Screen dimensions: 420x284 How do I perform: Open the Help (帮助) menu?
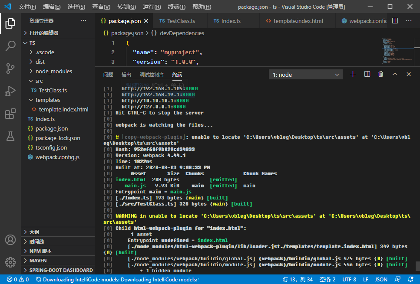(202, 7)
